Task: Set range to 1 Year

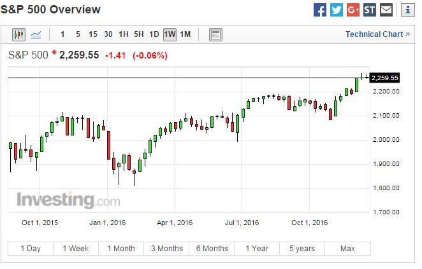Action: (x=257, y=249)
